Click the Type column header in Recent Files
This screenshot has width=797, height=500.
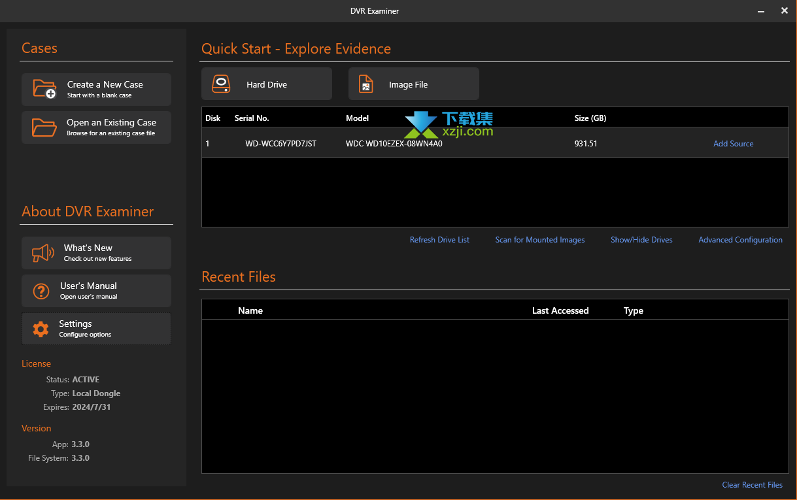[634, 310]
